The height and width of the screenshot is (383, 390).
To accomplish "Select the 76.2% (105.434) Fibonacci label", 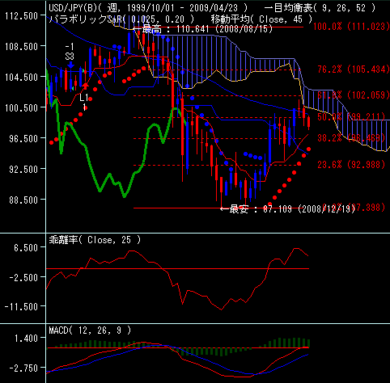I will [354, 69].
